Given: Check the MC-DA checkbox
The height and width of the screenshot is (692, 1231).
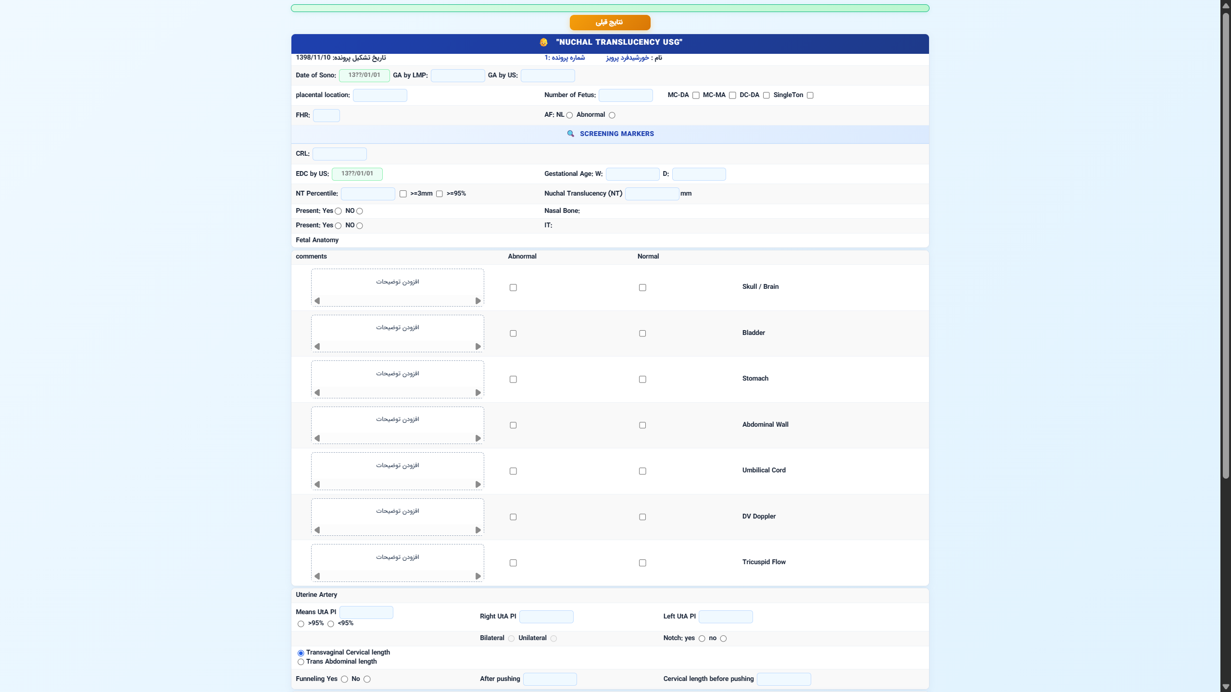Looking at the screenshot, I should (696, 96).
